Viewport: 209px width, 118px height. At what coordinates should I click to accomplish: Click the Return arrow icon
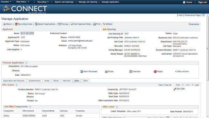tap(5, 24)
